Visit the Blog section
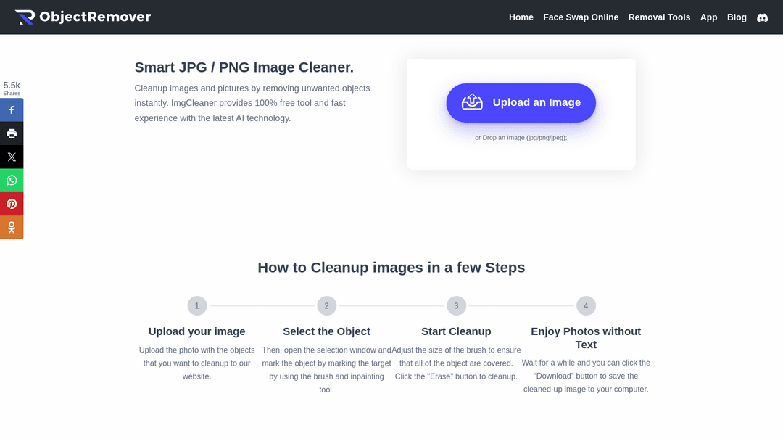This screenshot has width=783, height=441. (x=737, y=17)
